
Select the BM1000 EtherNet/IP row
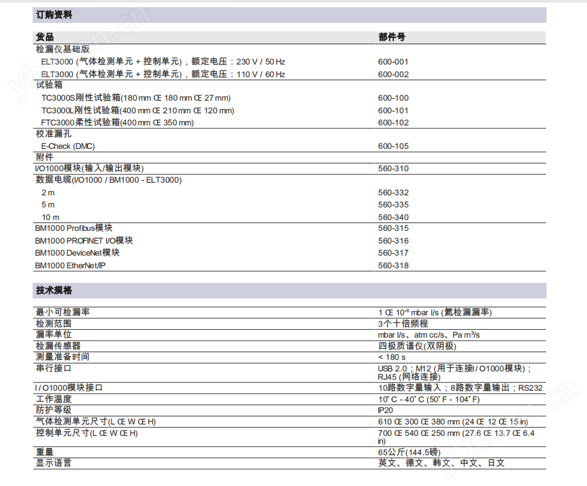point(71,266)
